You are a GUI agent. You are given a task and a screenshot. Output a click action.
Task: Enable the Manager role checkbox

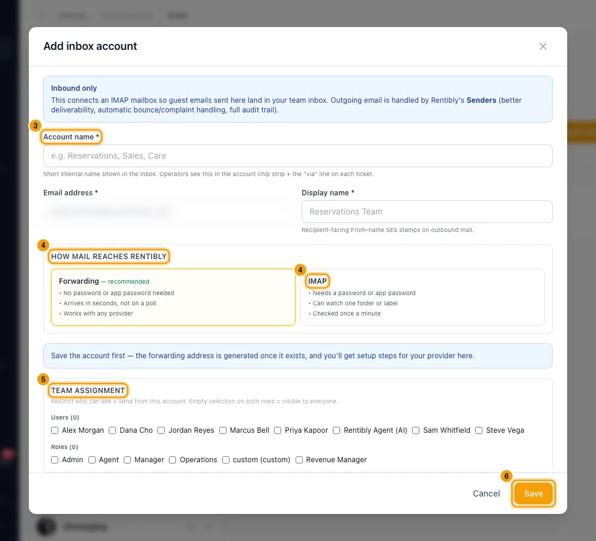[x=127, y=460]
